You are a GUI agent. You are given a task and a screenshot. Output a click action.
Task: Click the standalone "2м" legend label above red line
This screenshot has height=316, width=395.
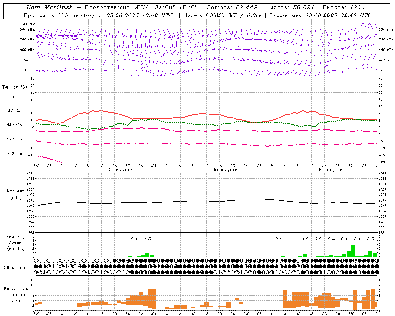[x=15, y=96]
